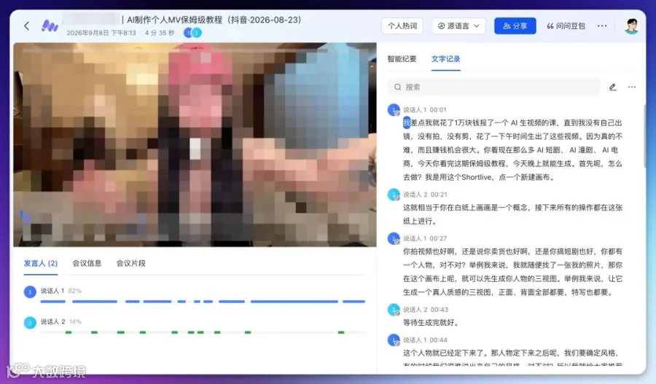Click the purple Feishu Minutes logo

click(x=50, y=26)
